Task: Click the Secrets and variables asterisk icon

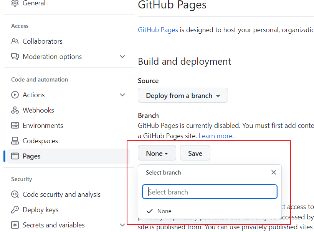Action: click(x=15, y=225)
